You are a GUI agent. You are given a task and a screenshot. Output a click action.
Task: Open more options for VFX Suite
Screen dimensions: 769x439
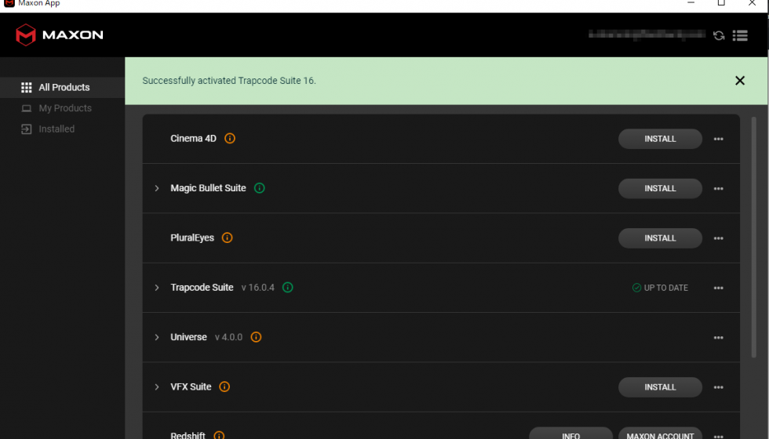(x=719, y=387)
